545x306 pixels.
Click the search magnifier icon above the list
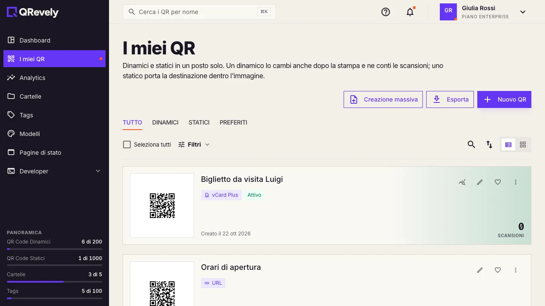(x=471, y=144)
